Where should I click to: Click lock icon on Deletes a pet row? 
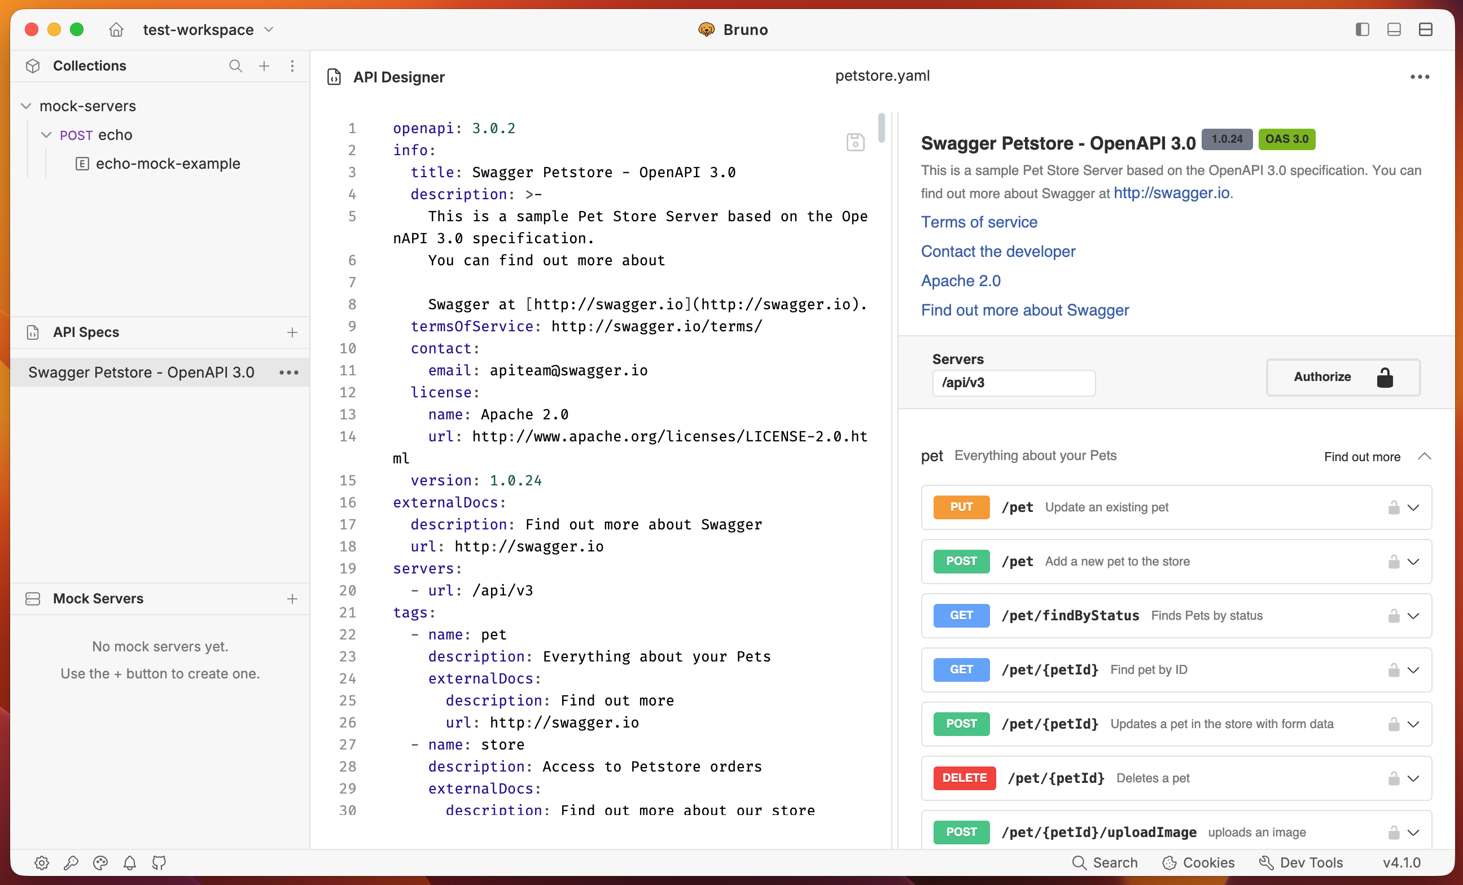tap(1394, 778)
